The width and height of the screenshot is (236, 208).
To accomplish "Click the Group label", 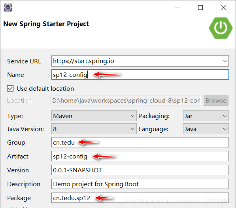I will tap(16, 143).
